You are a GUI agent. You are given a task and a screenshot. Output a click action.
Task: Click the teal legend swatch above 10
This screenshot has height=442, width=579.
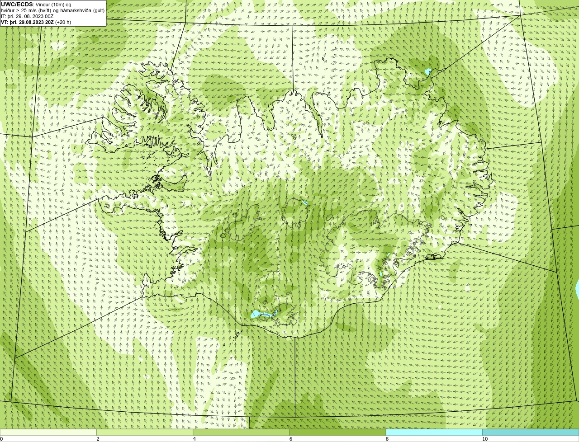(x=531, y=432)
